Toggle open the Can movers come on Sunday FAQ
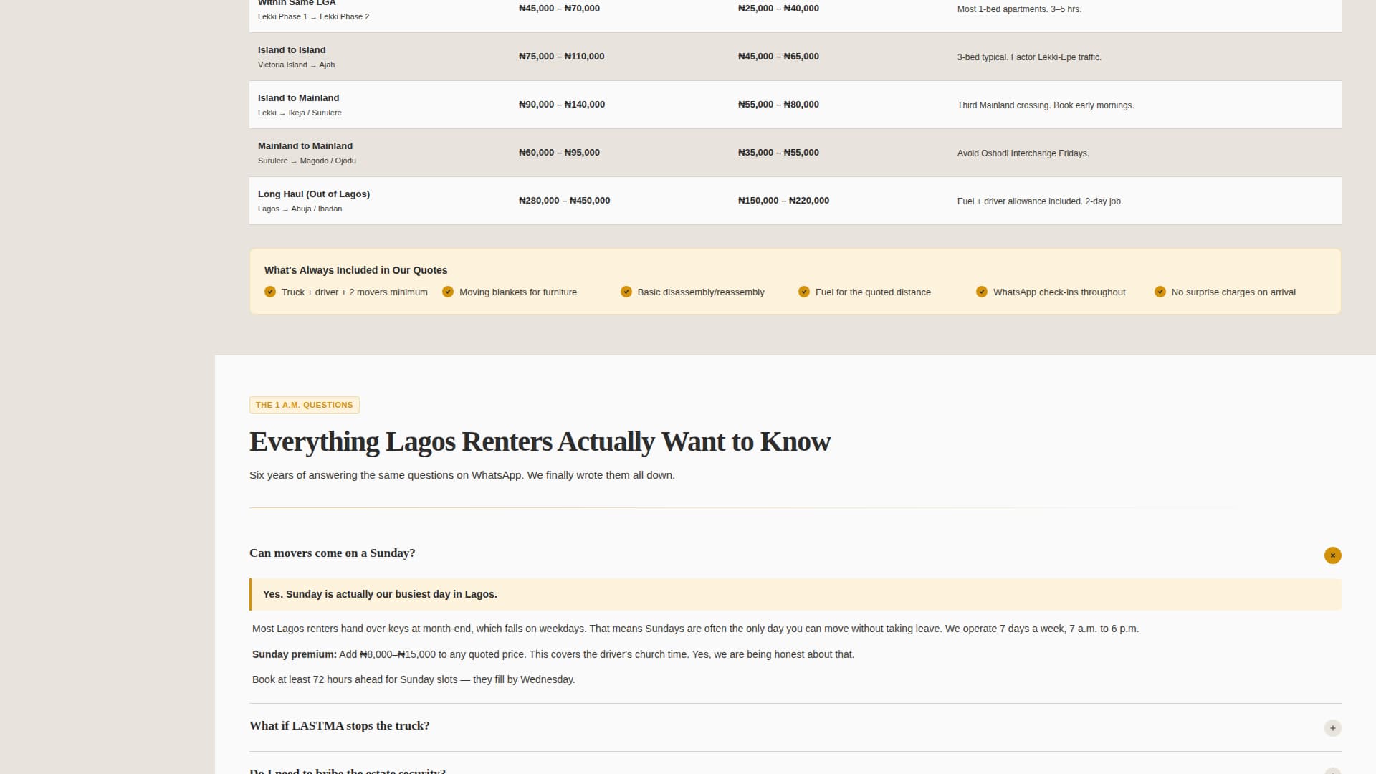Viewport: 1376px width, 774px height. (x=332, y=553)
